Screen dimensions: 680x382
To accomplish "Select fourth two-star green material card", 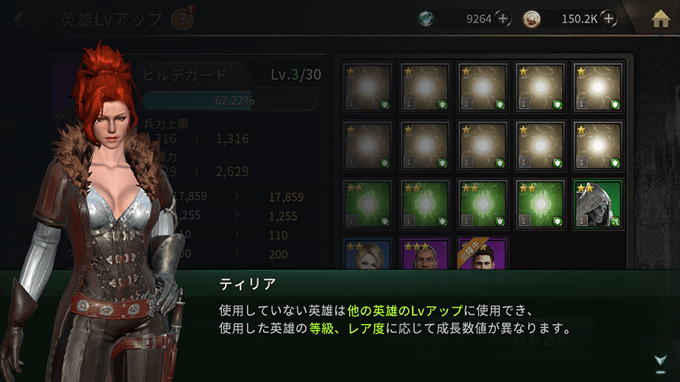I will click(x=540, y=204).
